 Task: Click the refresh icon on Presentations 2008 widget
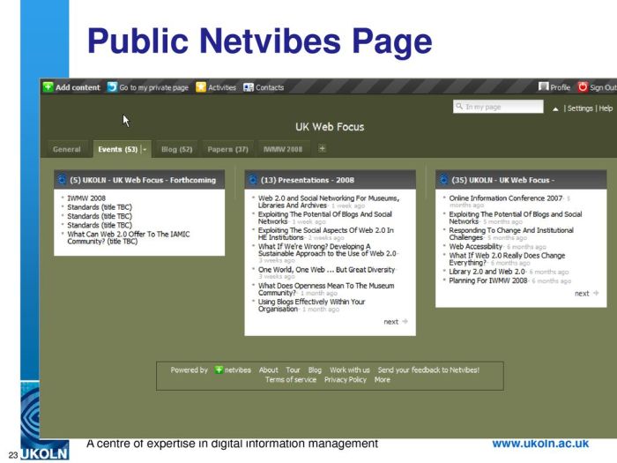(253, 180)
